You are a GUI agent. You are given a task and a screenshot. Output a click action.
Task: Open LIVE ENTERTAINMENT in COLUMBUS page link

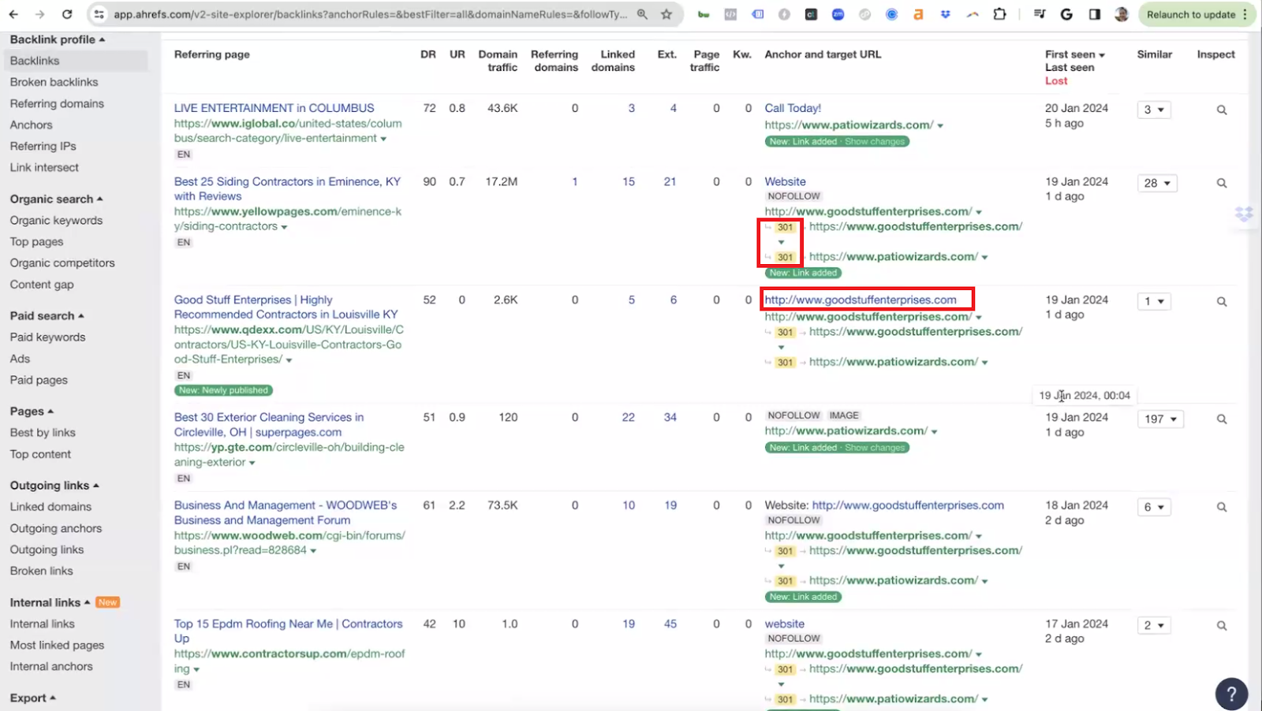pyautogui.click(x=274, y=108)
